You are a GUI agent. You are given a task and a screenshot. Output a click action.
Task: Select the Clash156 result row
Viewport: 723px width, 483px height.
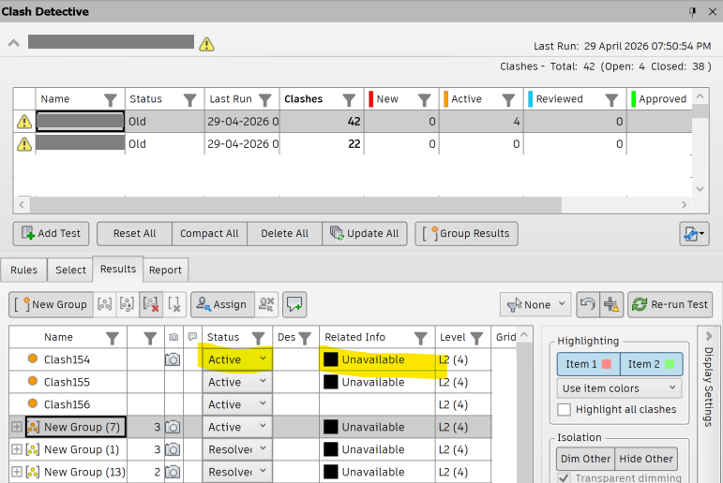pos(250,404)
